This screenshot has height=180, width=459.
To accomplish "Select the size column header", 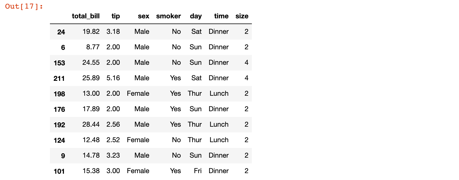I will (x=242, y=16).
